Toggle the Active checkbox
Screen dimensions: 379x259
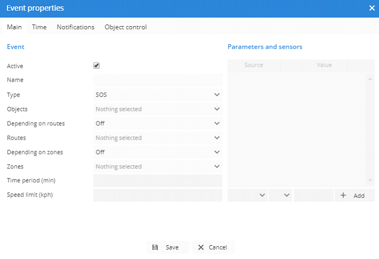pos(97,66)
